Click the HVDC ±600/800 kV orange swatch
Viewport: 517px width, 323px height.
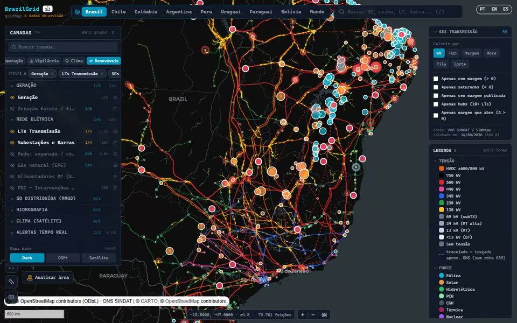[x=441, y=168]
